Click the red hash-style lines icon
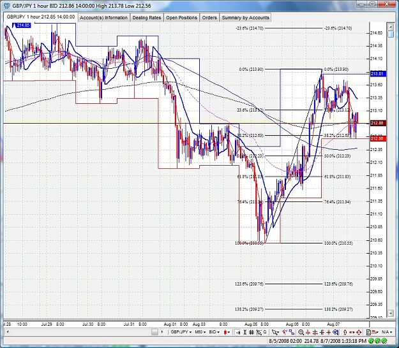The width and height of the screenshot is (399, 348). [322, 332]
